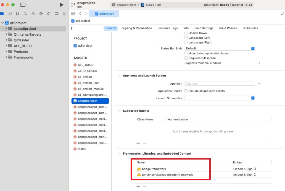Hide the targets list sidebar icon
Screen dimensions: 285x191
tap(73, 28)
